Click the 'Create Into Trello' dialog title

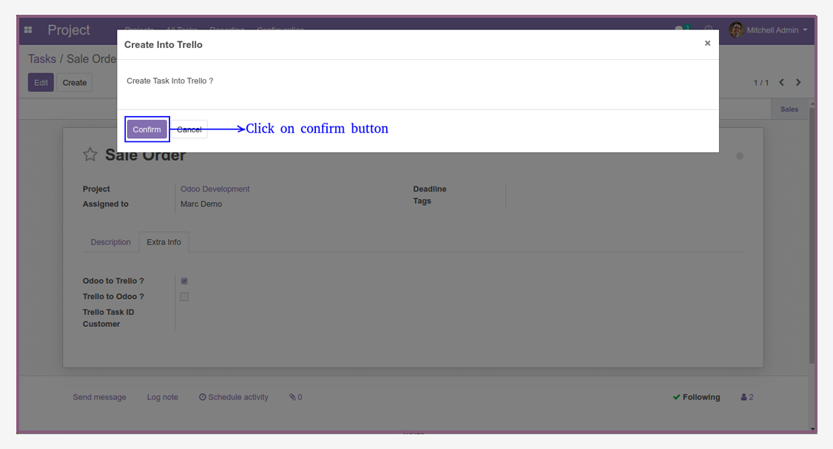pyautogui.click(x=163, y=44)
